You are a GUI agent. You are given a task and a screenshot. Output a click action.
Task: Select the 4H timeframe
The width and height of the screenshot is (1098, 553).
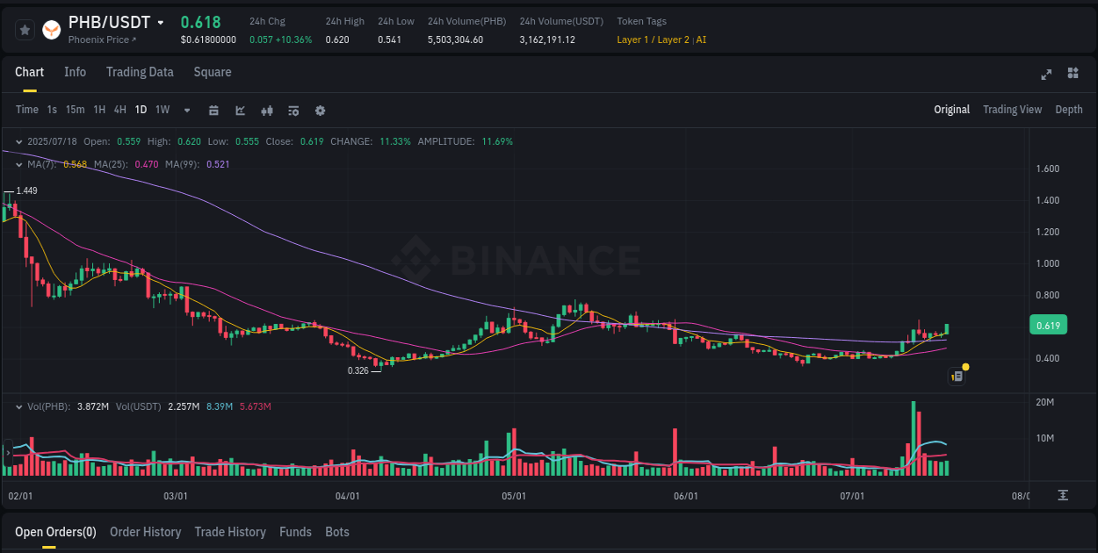click(x=119, y=110)
